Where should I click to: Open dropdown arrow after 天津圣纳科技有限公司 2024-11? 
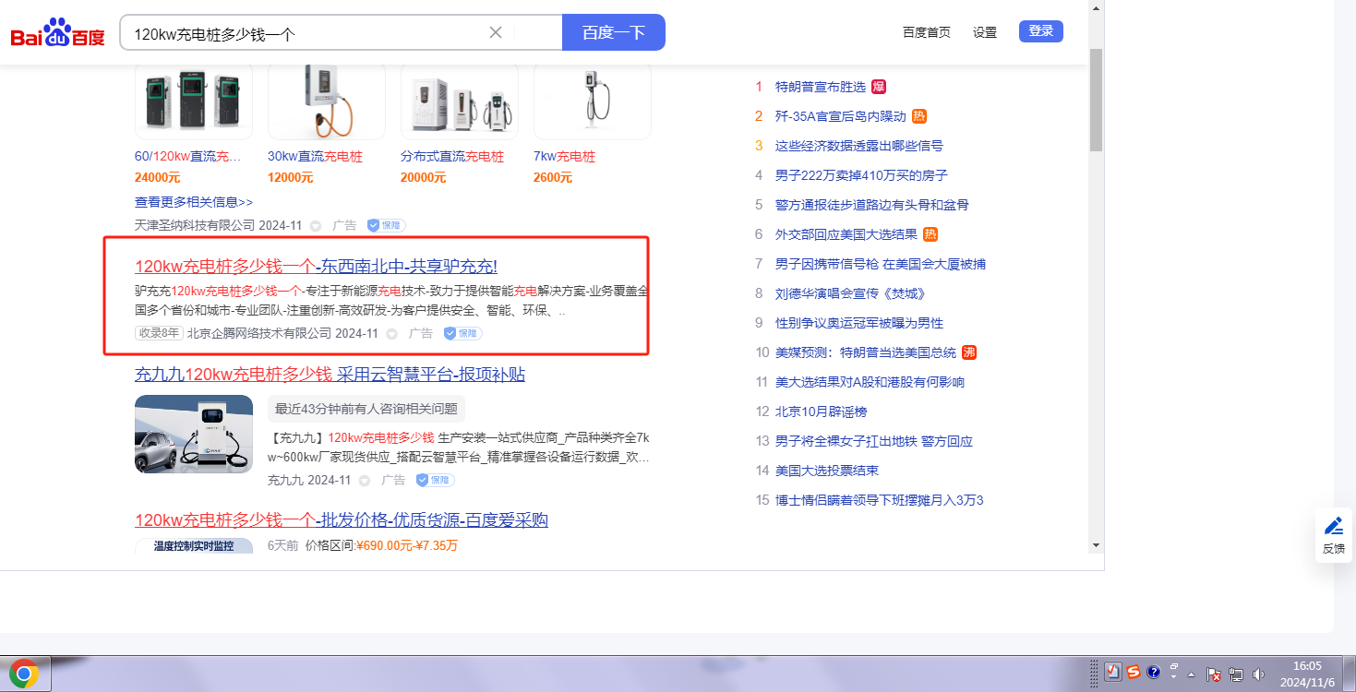click(315, 226)
